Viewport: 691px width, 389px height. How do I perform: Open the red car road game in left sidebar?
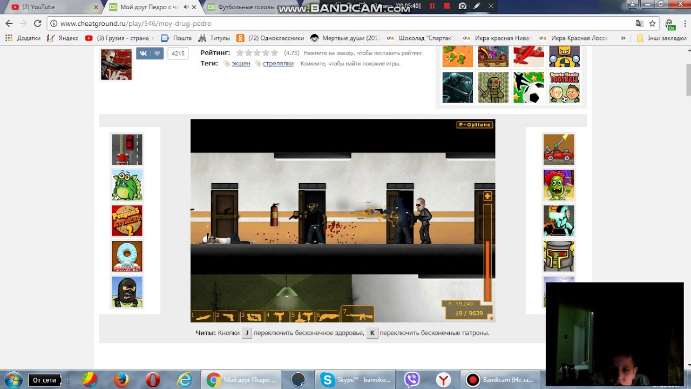pos(127,150)
